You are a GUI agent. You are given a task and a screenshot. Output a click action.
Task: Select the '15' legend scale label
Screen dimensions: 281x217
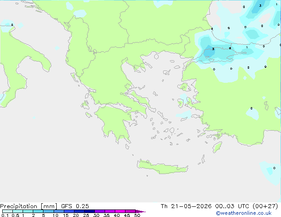66,215
